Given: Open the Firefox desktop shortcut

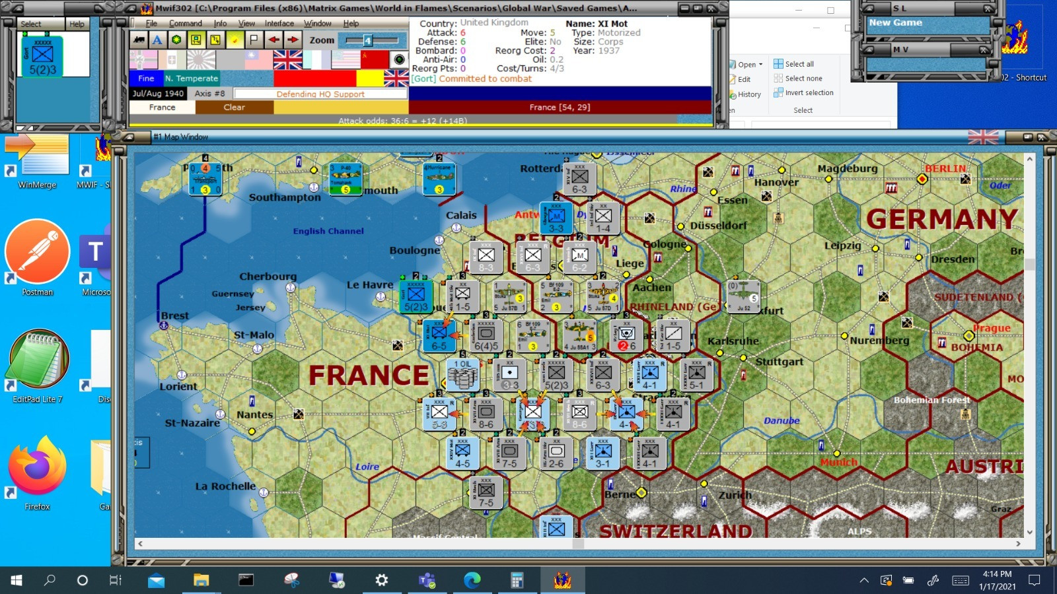Looking at the screenshot, I should [x=38, y=473].
